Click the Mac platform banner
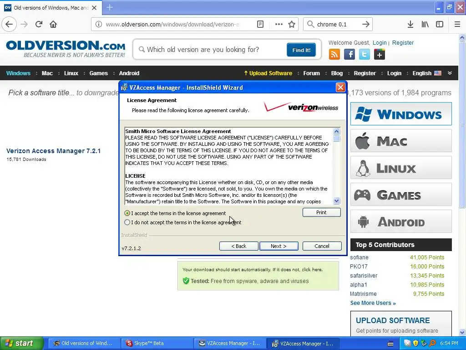 click(401, 141)
